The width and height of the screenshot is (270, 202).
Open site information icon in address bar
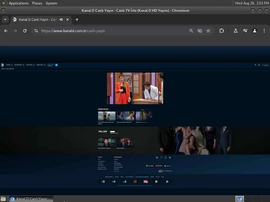[36, 31]
